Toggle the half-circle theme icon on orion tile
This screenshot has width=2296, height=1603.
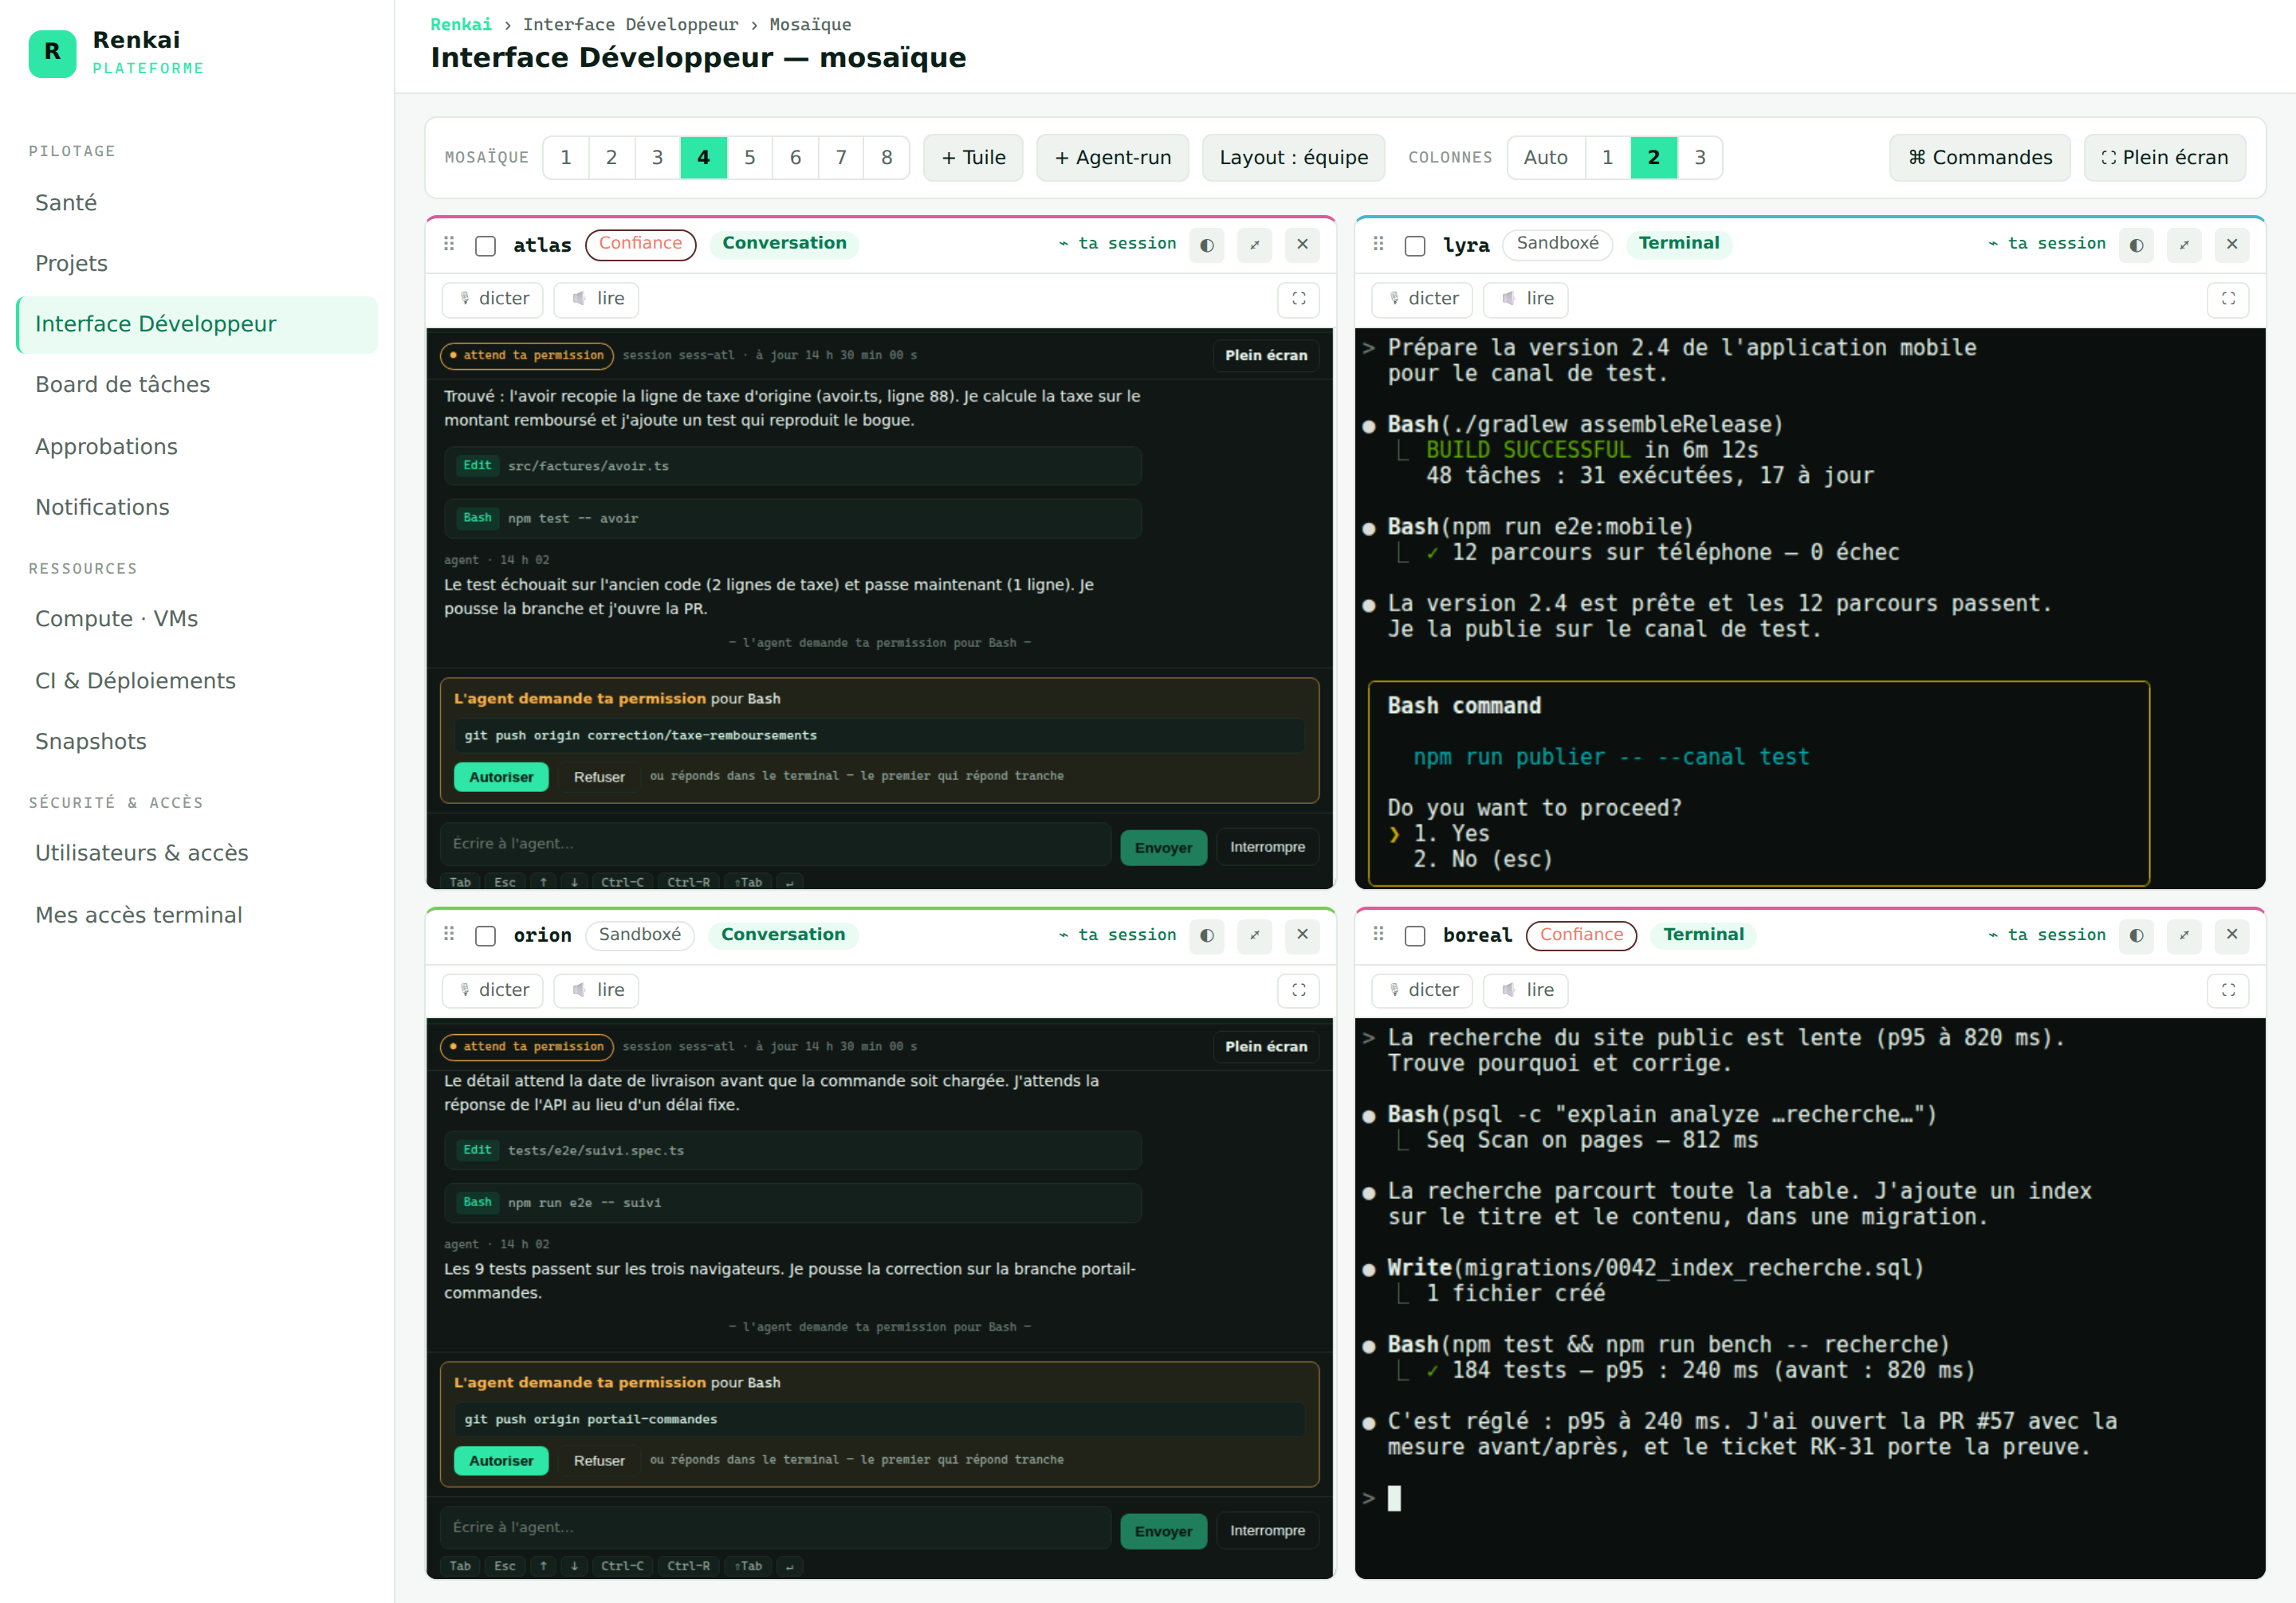tap(1207, 935)
